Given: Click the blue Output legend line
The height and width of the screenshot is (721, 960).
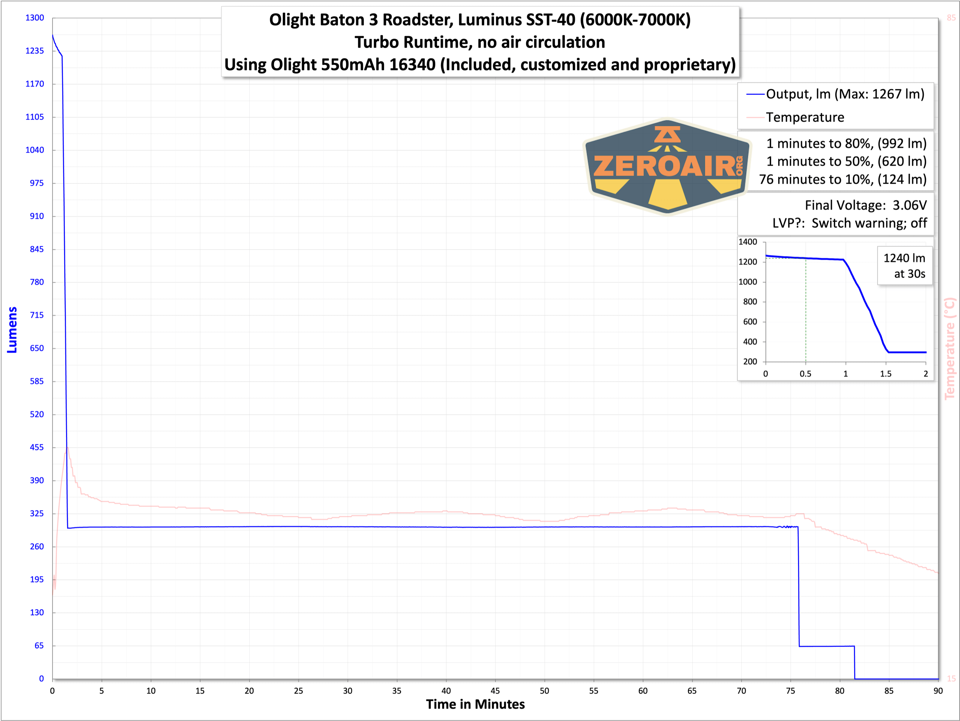Looking at the screenshot, I should pos(755,94).
